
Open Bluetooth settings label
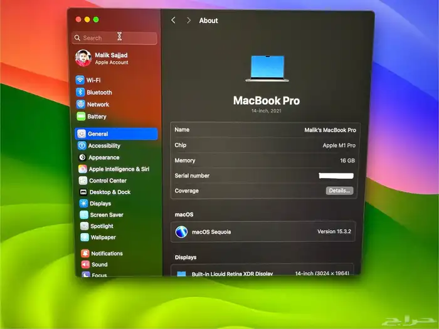tap(99, 92)
